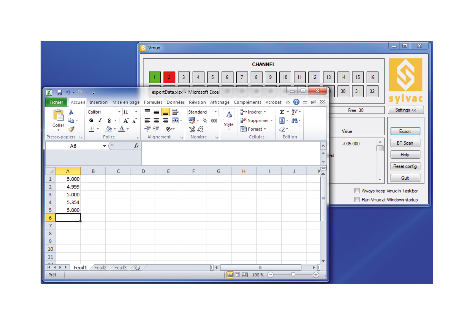The image size is (472, 314).
Task: Decrease indent in Alignement group
Action: [147, 129]
